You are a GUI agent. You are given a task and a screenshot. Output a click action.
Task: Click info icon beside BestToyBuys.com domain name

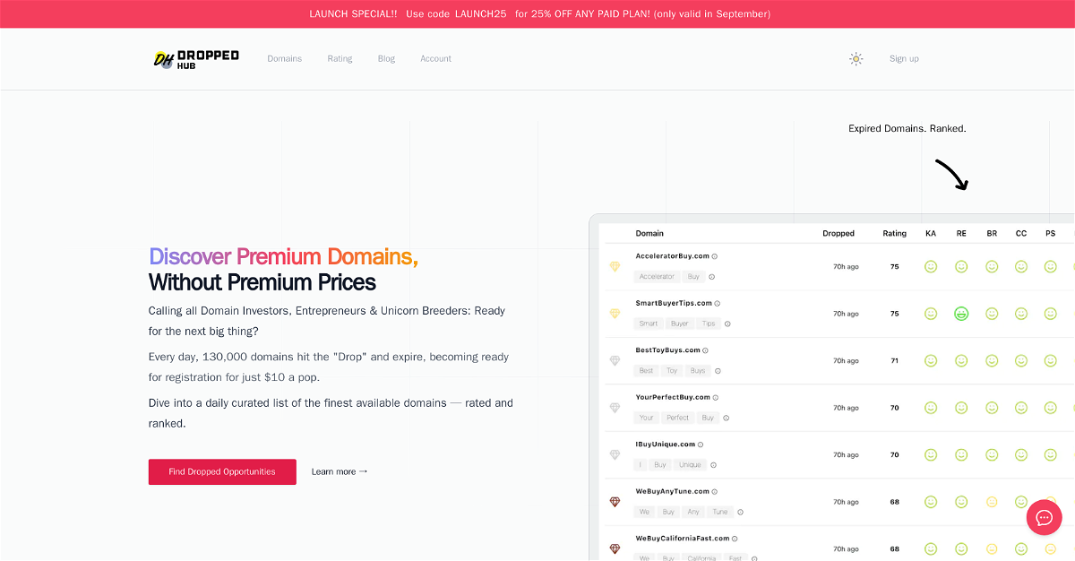click(706, 350)
